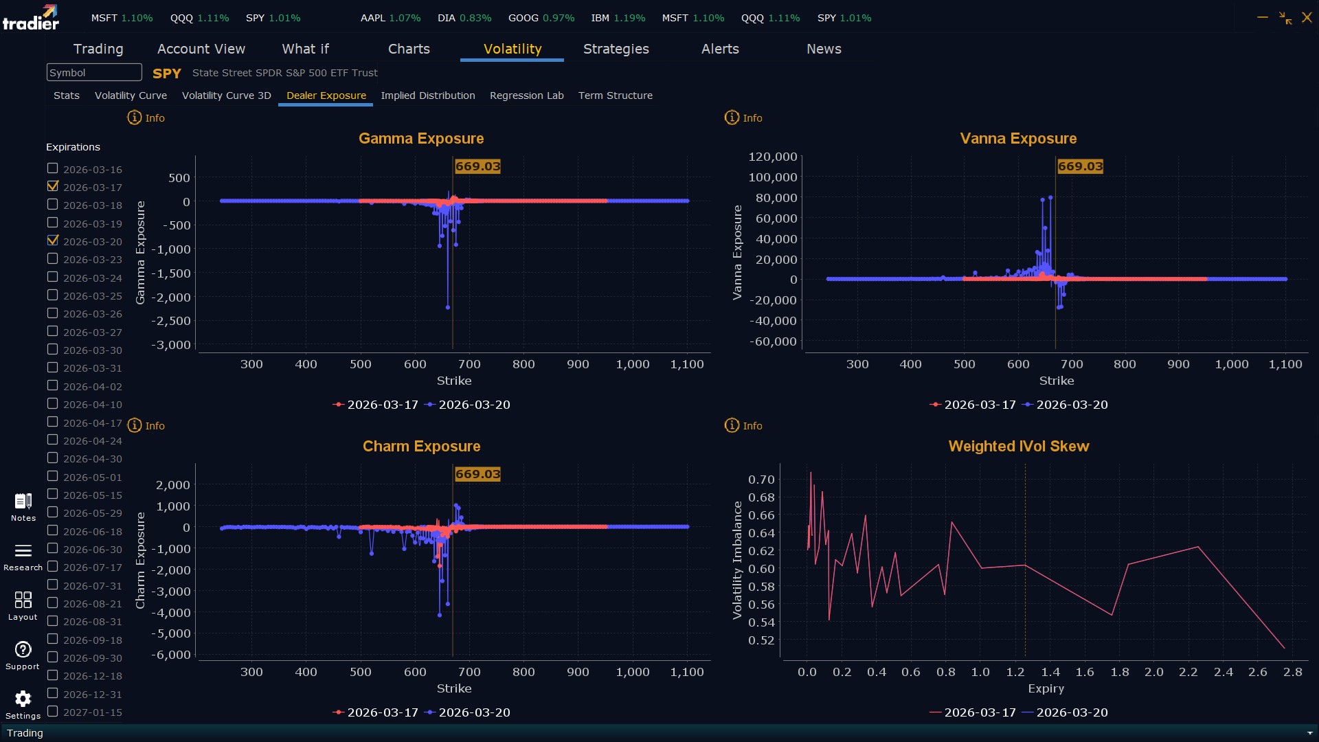Image resolution: width=1319 pixels, height=742 pixels.
Task: Expand the bottom Trading panel arrow
Action: click(x=1309, y=733)
